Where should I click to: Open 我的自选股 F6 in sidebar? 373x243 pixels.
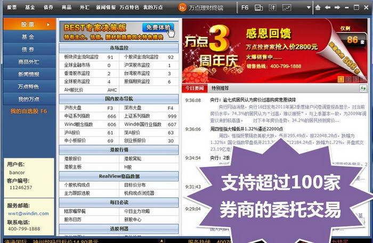pos(29,111)
